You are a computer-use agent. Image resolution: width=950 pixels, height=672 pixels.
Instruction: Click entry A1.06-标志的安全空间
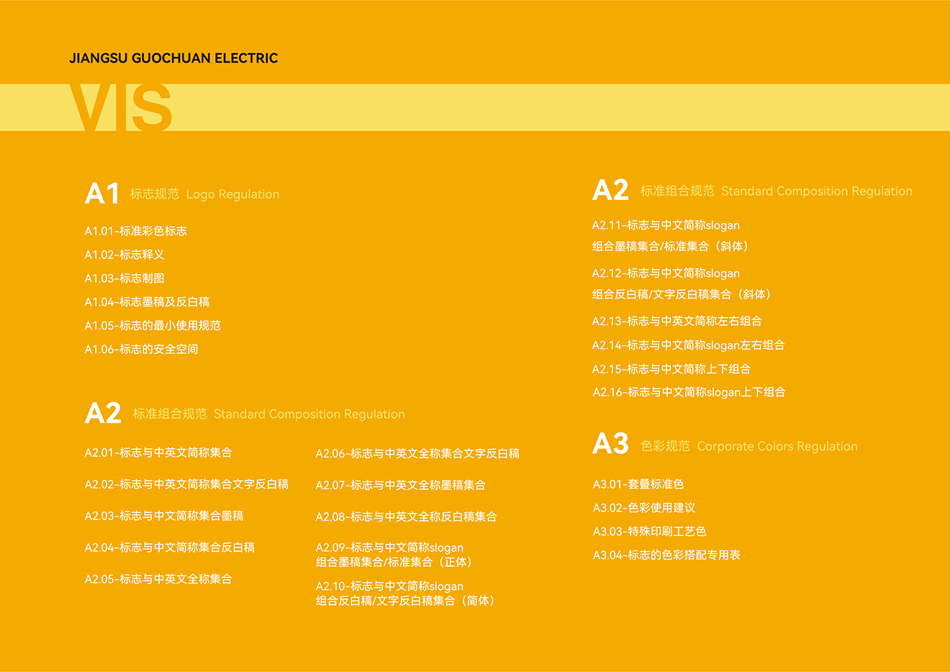pyautogui.click(x=141, y=350)
